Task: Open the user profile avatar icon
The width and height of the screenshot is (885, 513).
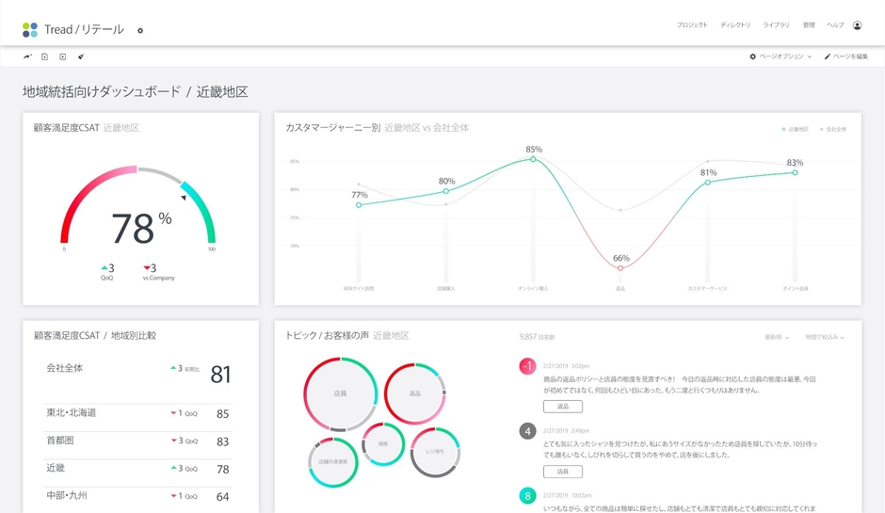Action: coord(857,25)
